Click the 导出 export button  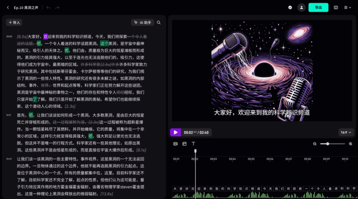coord(318,8)
